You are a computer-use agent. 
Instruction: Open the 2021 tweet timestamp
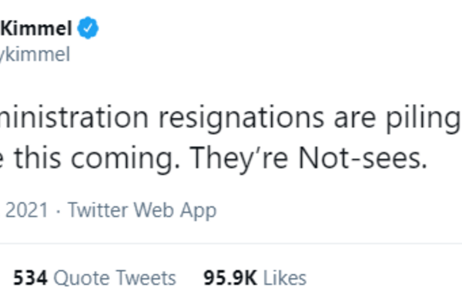(28, 210)
